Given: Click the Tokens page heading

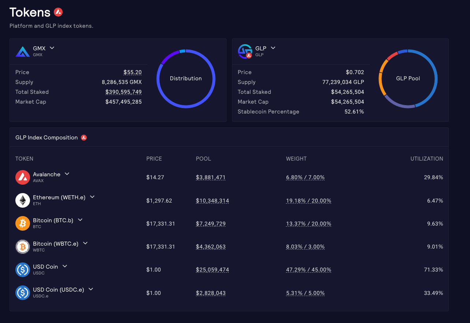Looking at the screenshot, I should click(x=30, y=12).
